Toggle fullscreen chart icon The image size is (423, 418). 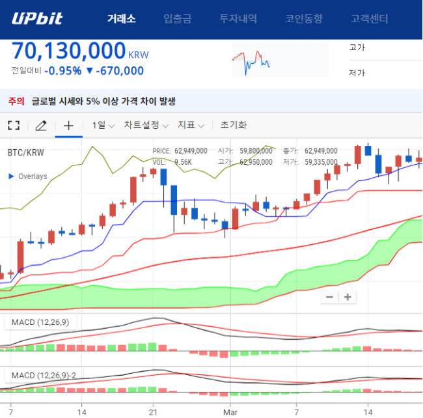coord(14,125)
